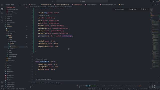Collapse the resources folder
Image resolution: width=160 pixels, height=90 pixels.
point(9,26)
